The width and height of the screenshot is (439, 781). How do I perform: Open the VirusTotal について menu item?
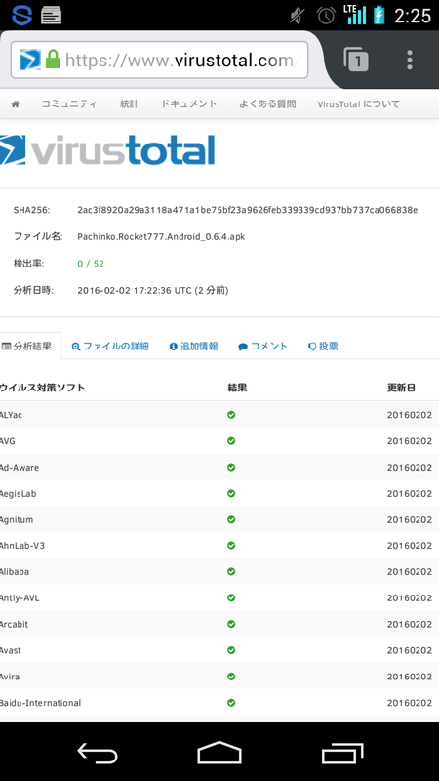[x=358, y=104]
